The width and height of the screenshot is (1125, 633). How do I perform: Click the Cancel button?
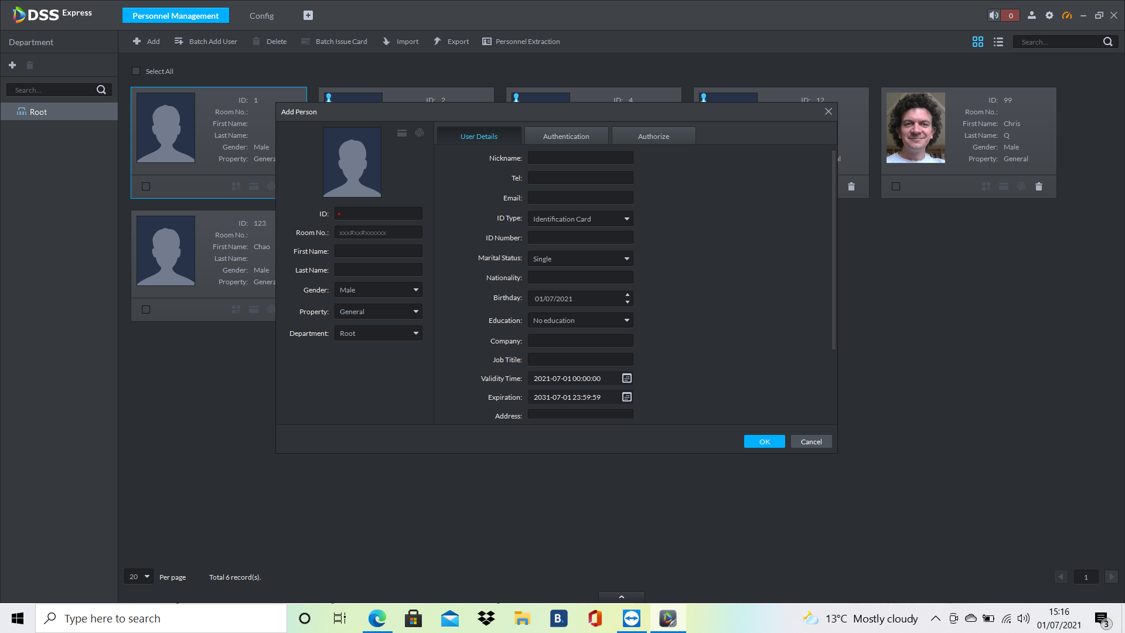click(x=811, y=442)
